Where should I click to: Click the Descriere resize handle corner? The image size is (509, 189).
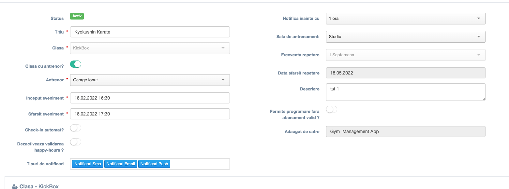(x=484, y=99)
